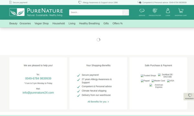Open the Beauty menu
This screenshot has width=194, height=116.
click(13, 24)
